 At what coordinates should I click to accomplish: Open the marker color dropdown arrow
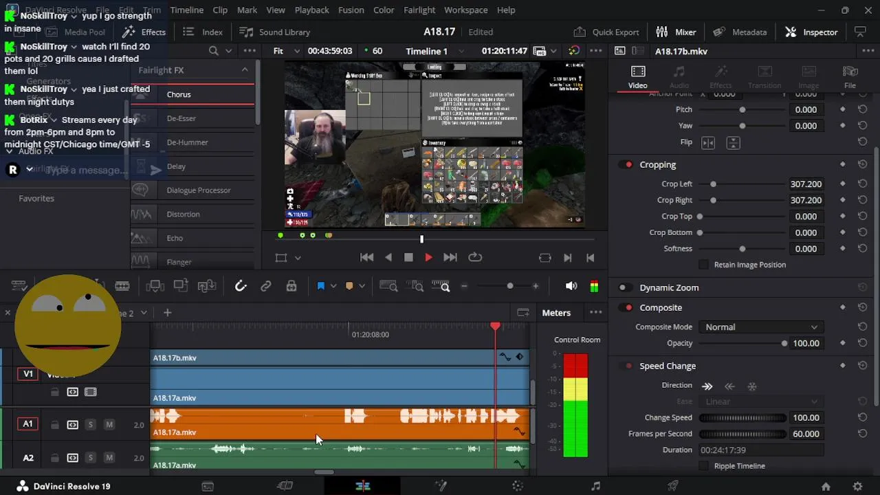pos(362,286)
